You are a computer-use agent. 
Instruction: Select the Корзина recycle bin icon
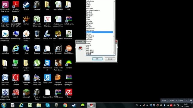pyautogui.click(x=37, y=35)
